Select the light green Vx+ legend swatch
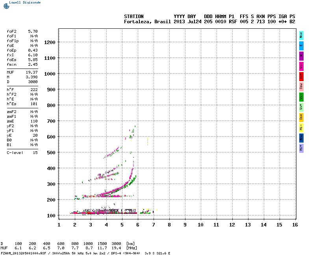 click(x=301, y=107)
